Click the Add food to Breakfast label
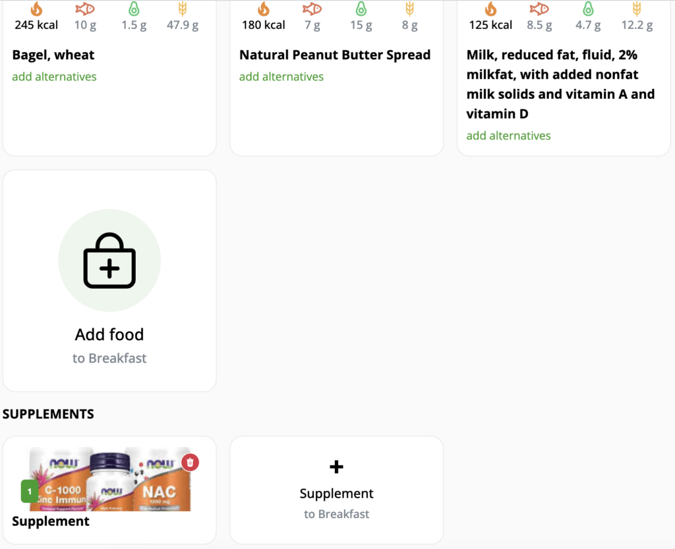Viewport: 675px width, 549px height. click(x=109, y=345)
